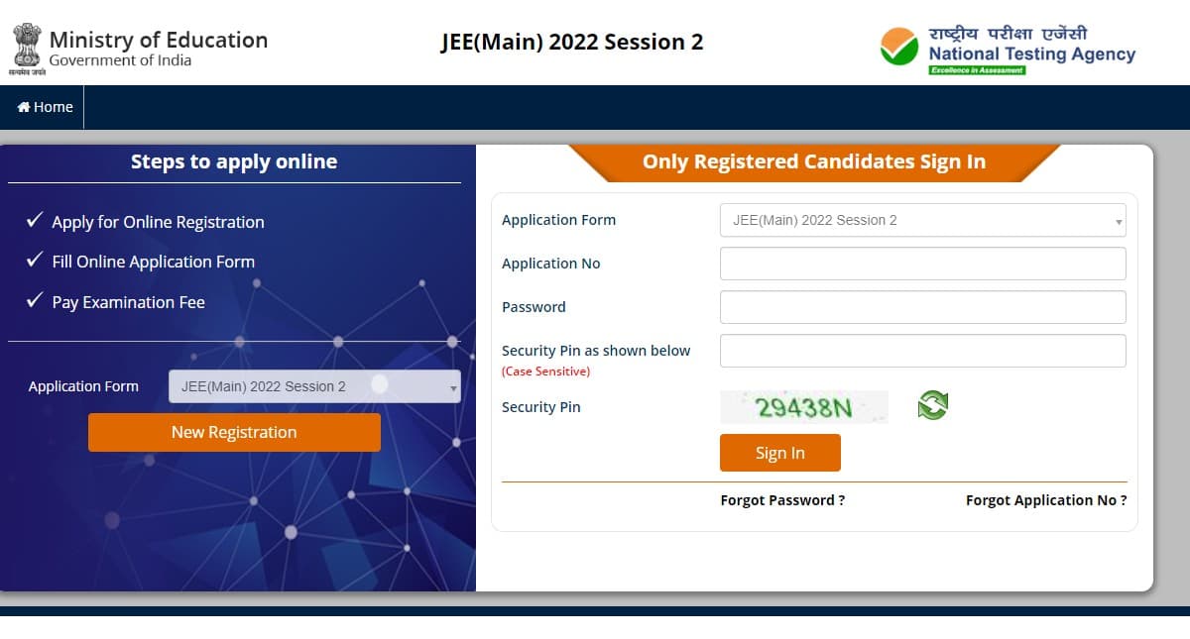Open the Forgot Password link

tap(782, 500)
